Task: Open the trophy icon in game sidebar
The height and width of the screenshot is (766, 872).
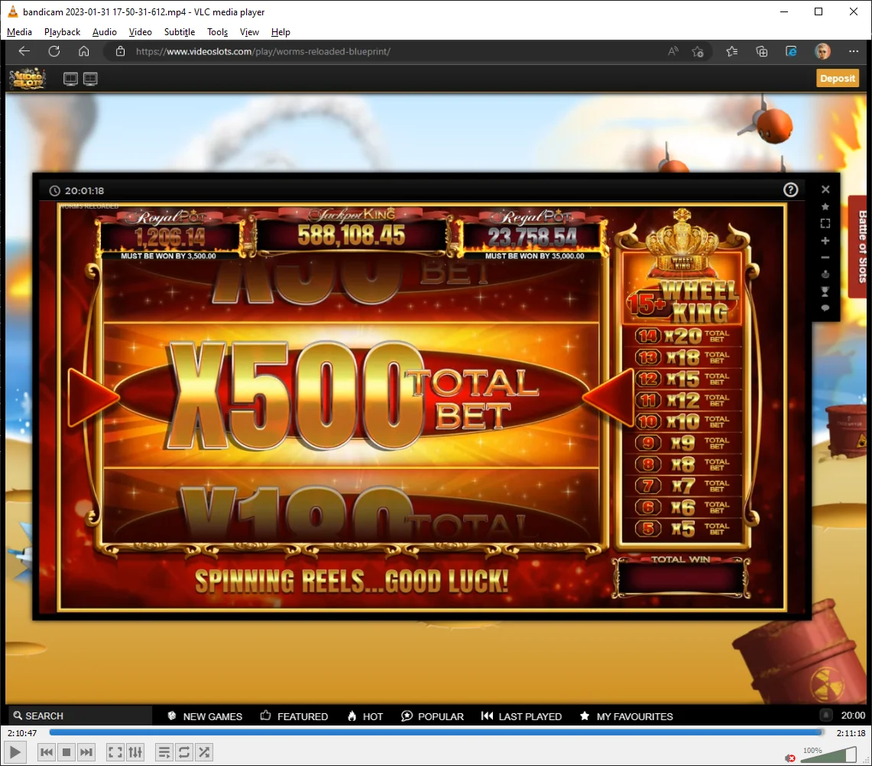Action: pyautogui.click(x=825, y=291)
